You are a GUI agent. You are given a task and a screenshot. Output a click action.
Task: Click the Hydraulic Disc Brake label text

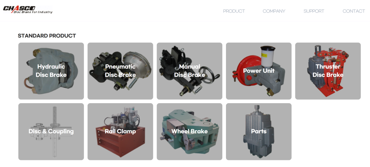51,71
